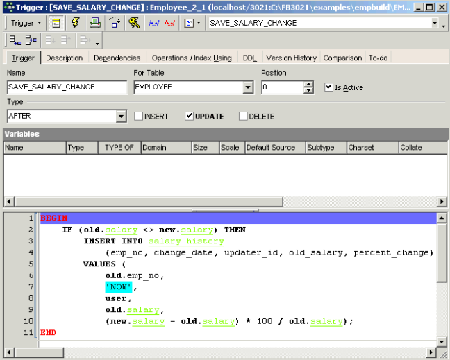Screen dimensions: 450x360
Task: Open the Comparison tab
Action: pyautogui.click(x=342, y=58)
